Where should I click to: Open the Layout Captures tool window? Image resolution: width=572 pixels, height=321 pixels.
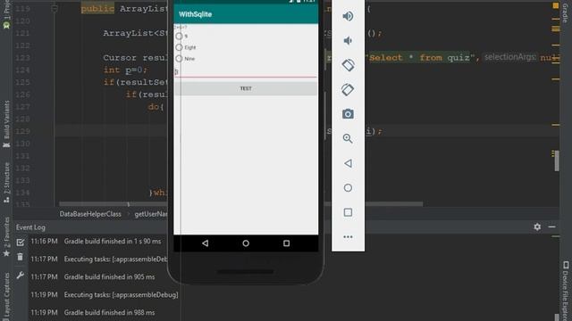coord(6,297)
